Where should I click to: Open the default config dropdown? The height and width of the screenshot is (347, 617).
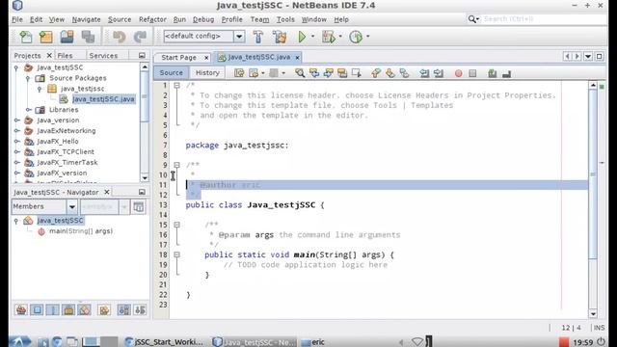click(239, 37)
